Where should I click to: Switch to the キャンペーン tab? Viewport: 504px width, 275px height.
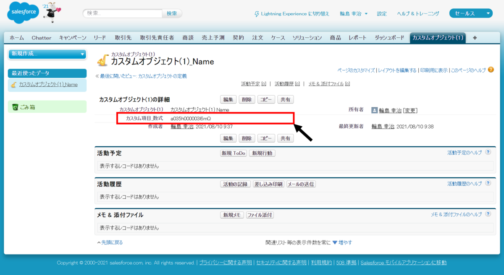click(x=73, y=38)
